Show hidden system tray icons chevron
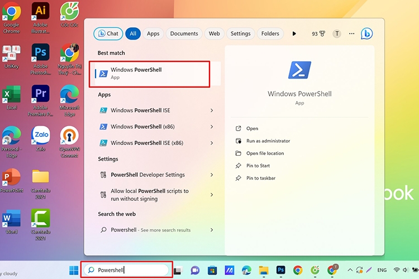 [350, 270]
